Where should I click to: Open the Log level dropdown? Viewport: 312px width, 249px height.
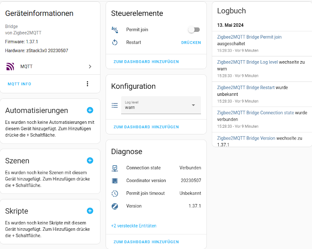pos(161,105)
